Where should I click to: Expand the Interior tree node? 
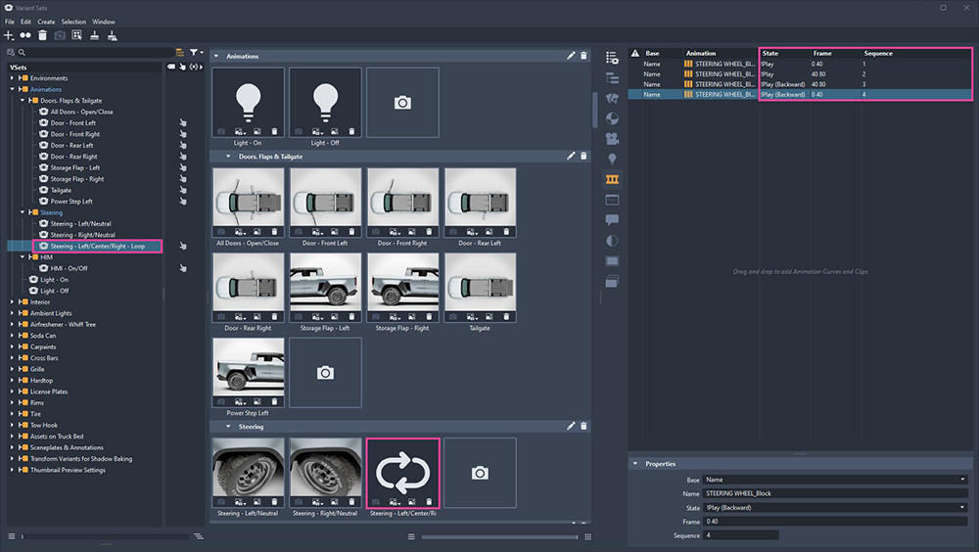(x=12, y=301)
